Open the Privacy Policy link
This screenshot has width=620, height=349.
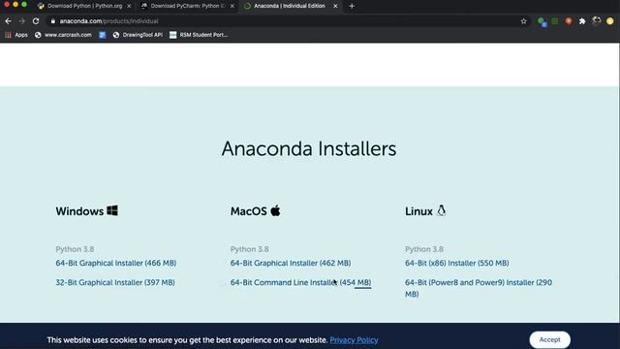[x=354, y=340]
